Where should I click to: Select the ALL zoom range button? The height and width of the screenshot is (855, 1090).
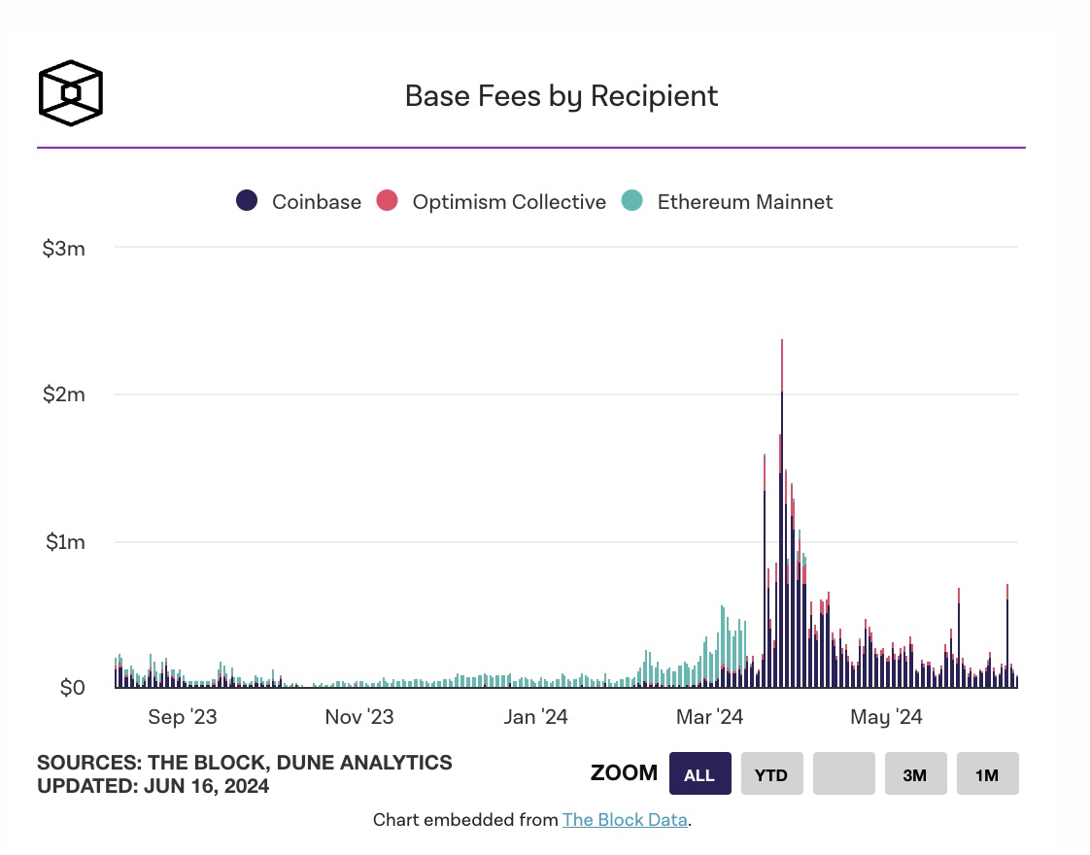[700, 773]
